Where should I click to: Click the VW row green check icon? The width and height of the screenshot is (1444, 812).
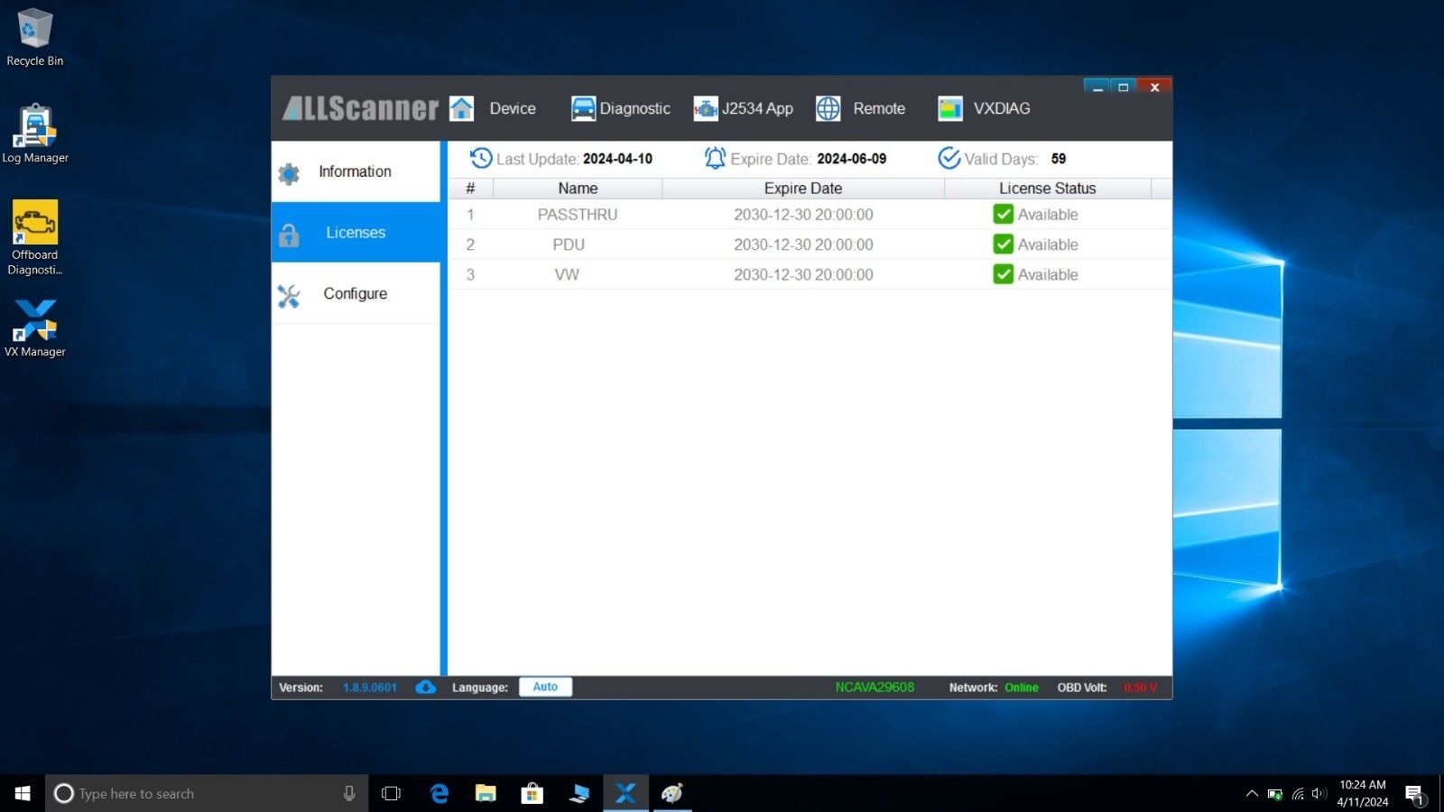[x=1003, y=273]
